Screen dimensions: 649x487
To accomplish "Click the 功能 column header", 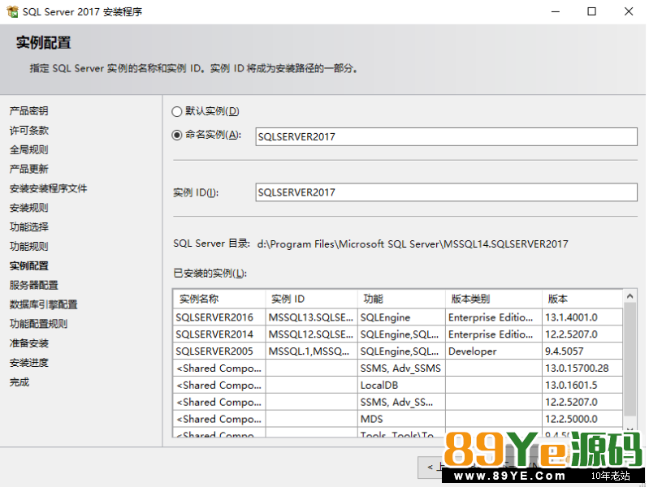I will [401, 299].
